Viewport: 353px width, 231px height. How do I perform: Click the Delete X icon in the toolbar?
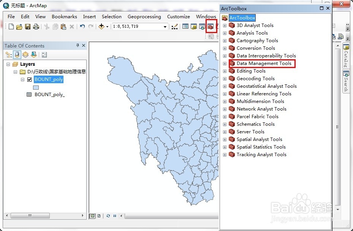coord(72,27)
